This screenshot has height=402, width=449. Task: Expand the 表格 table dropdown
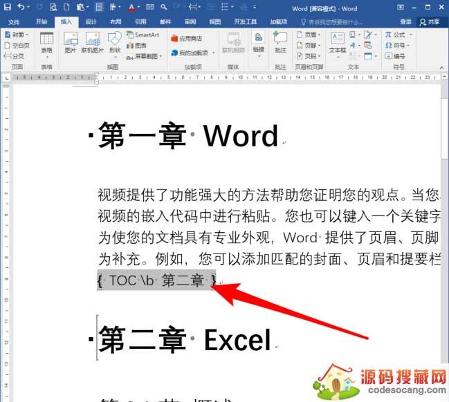point(46,50)
